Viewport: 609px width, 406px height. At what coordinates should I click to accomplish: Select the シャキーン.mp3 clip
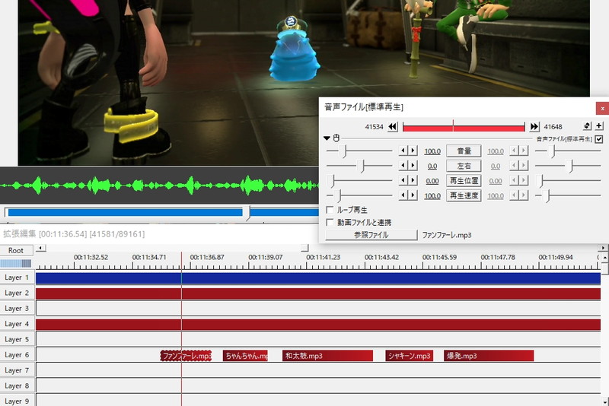tap(410, 356)
